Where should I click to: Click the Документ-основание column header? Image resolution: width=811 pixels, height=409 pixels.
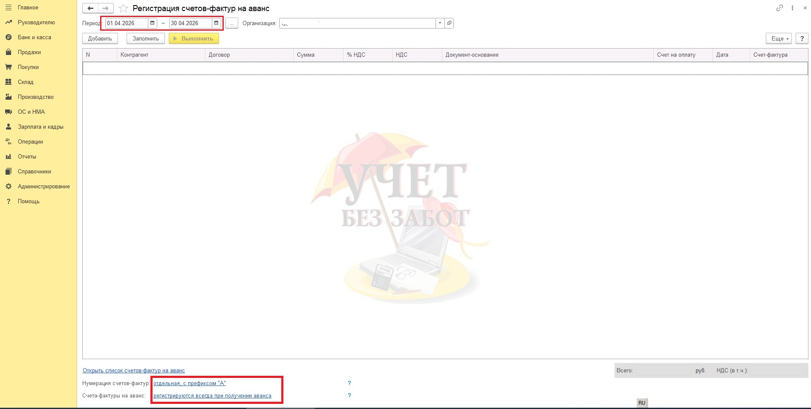point(548,55)
